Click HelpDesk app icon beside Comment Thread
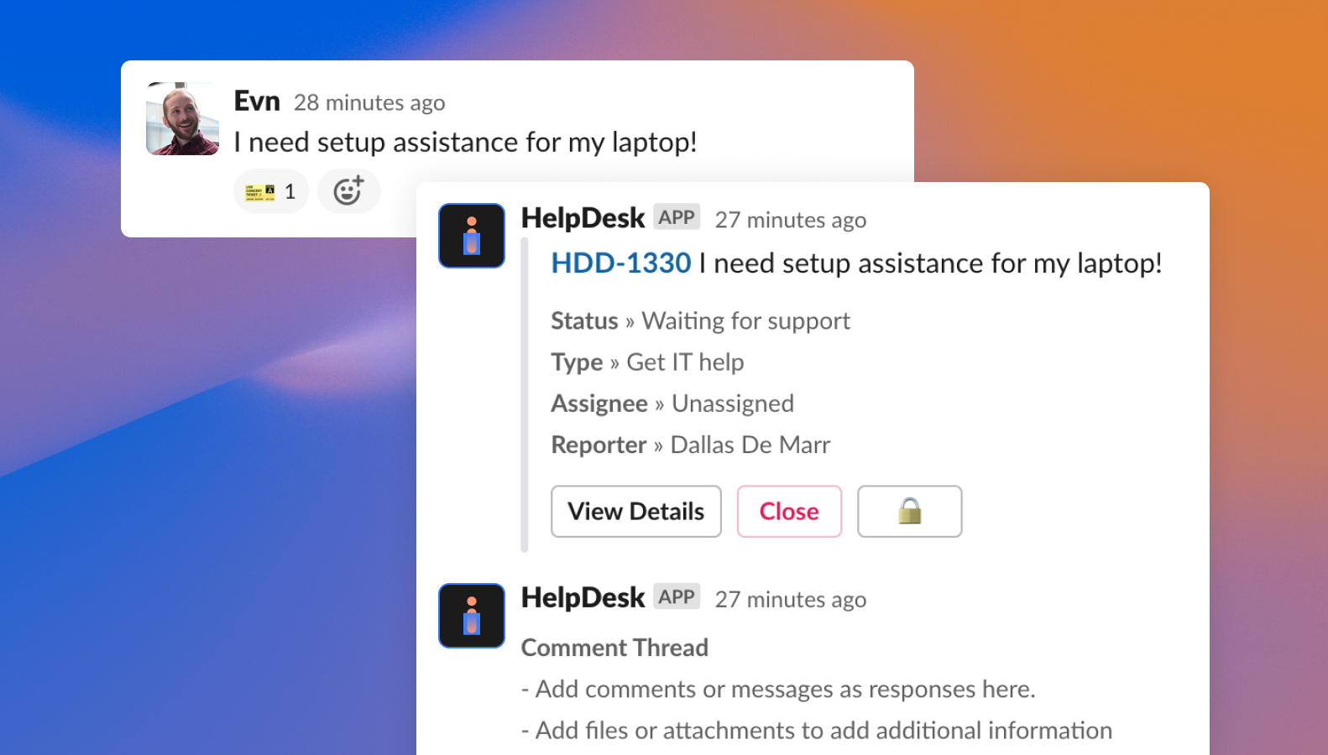The width and height of the screenshot is (1328, 755). [x=472, y=616]
